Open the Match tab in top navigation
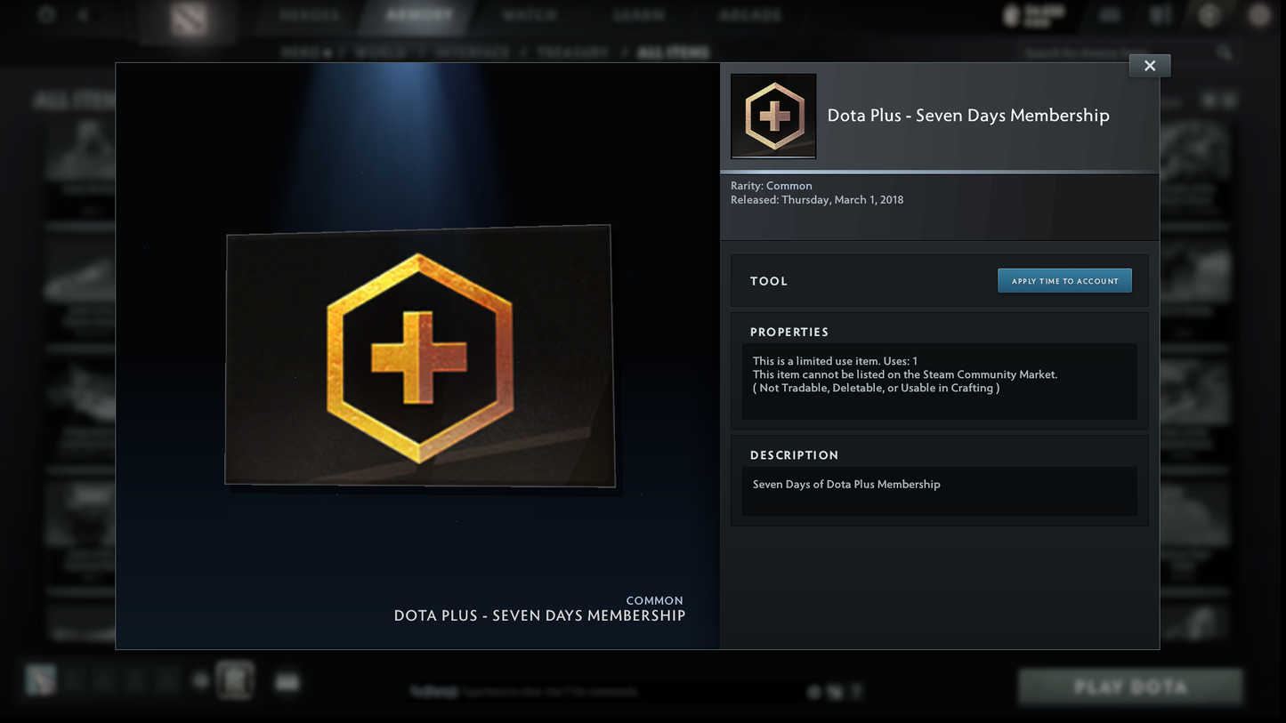The image size is (1286, 723). (530, 15)
